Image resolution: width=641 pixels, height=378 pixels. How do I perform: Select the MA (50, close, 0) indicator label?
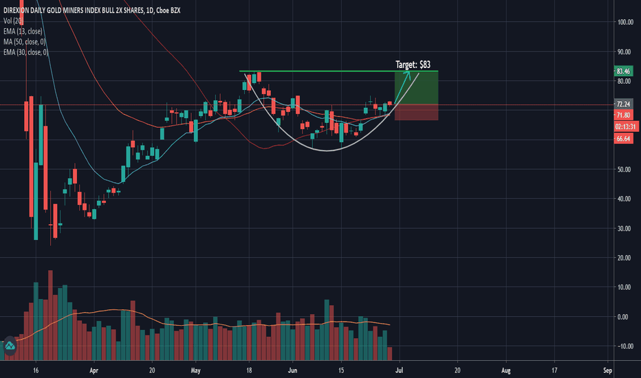[24, 42]
